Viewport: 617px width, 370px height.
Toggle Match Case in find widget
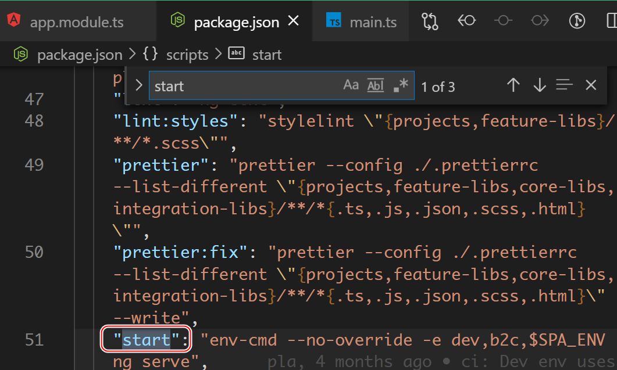(351, 86)
